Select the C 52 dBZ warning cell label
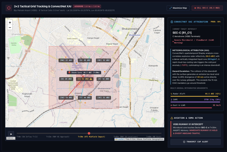Screen dimensions: 227x152 (85, 79)
